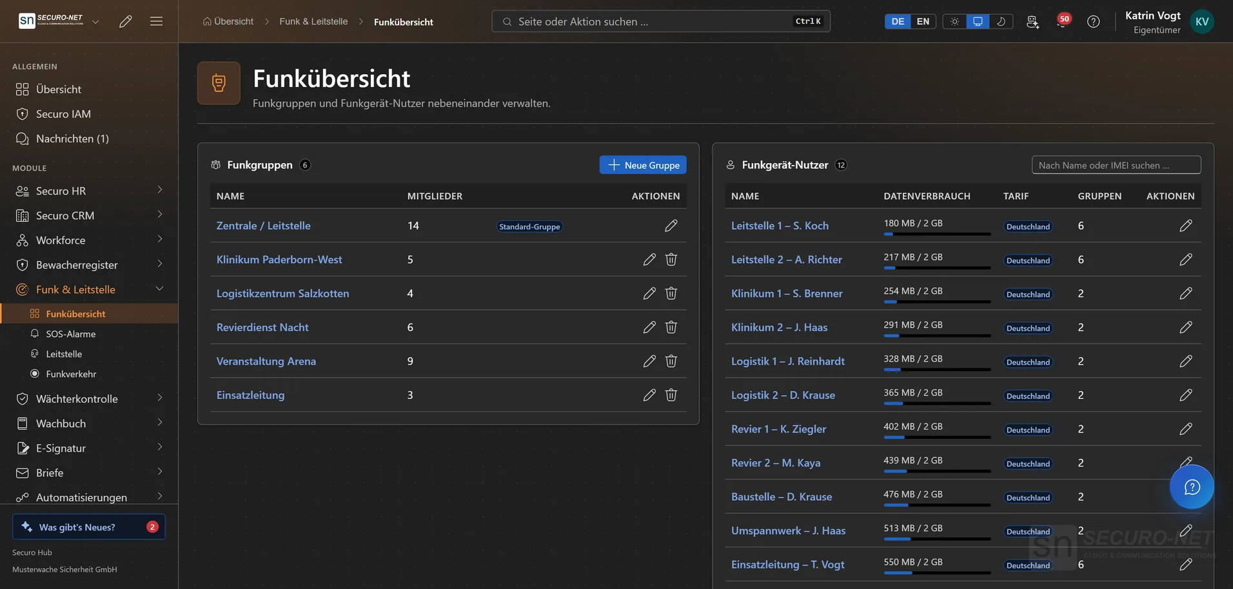Screen dimensions: 1233x589
Task: Click the Funk & Leitstelle breadcrumb
Action: 313,21
